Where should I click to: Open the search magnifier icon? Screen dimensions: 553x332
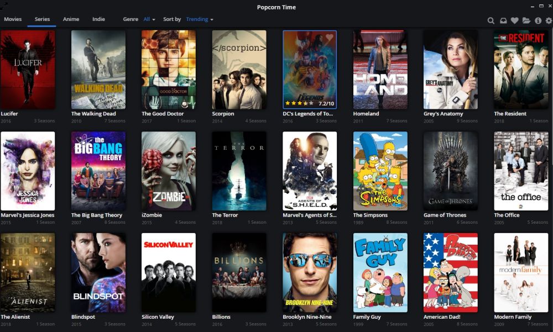(x=491, y=20)
